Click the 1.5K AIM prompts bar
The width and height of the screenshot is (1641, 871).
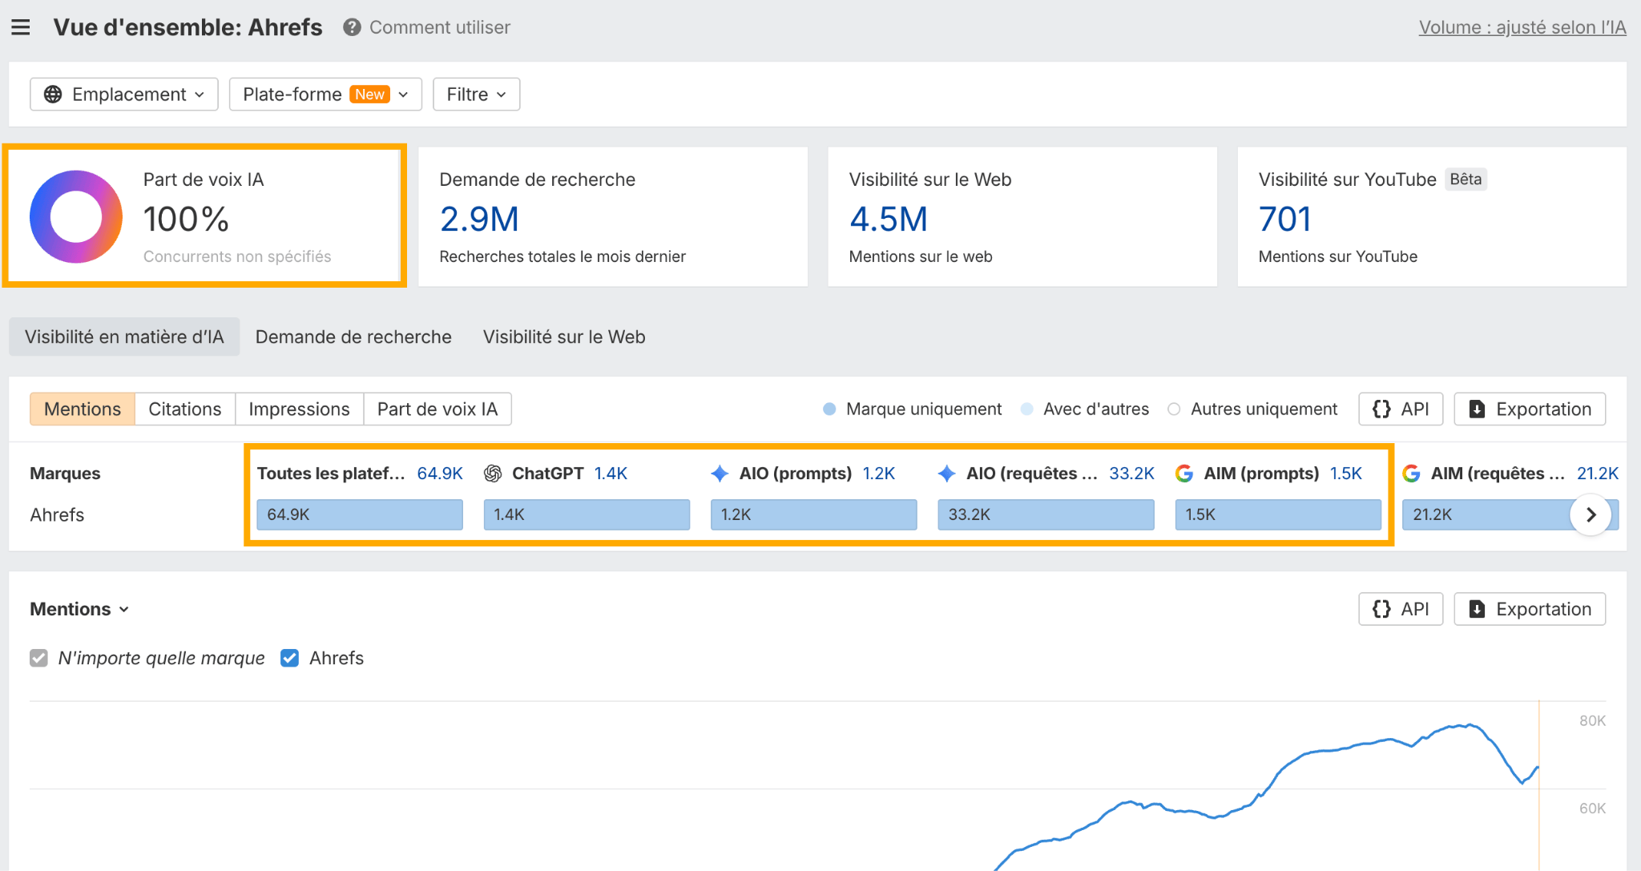[x=1278, y=514]
